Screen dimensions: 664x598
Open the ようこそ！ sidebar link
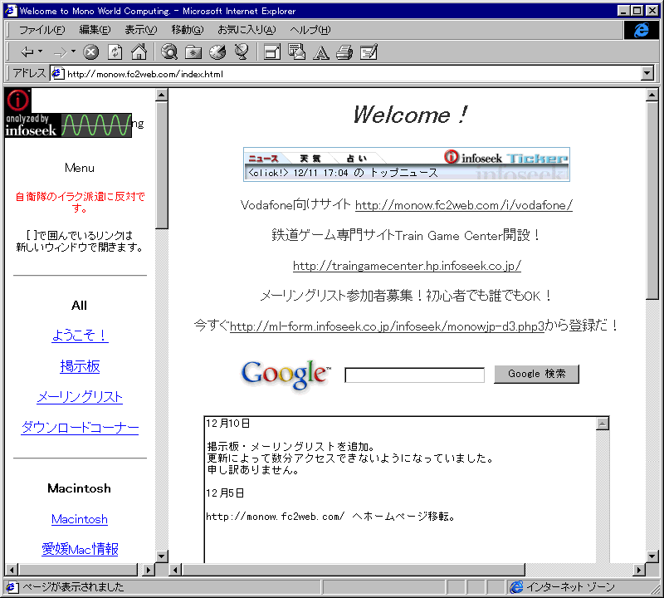tap(80, 336)
